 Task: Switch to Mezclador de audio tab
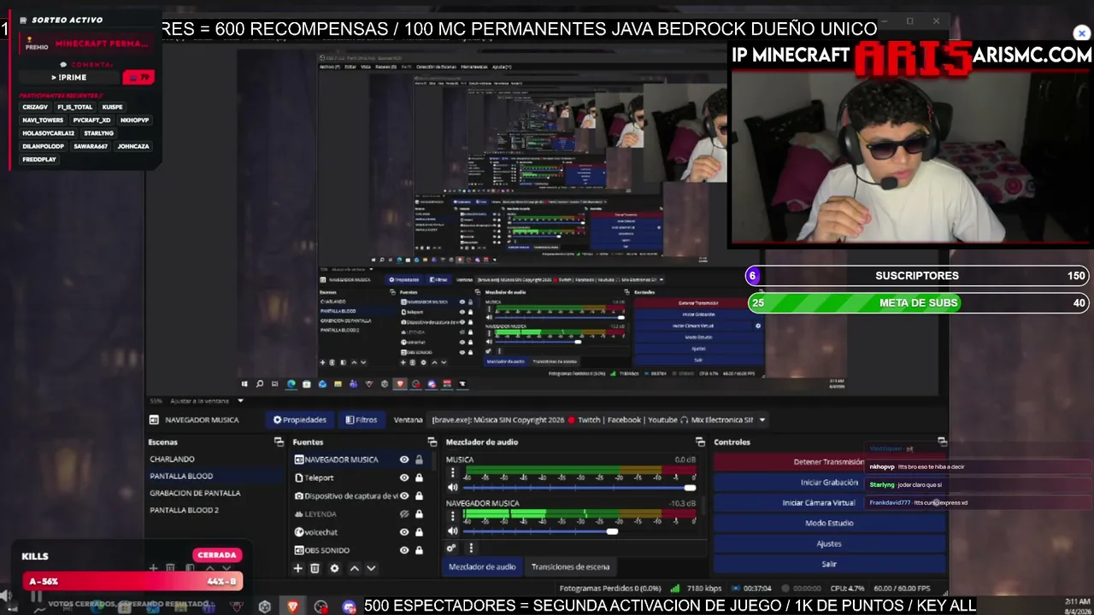tap(482, 566)
